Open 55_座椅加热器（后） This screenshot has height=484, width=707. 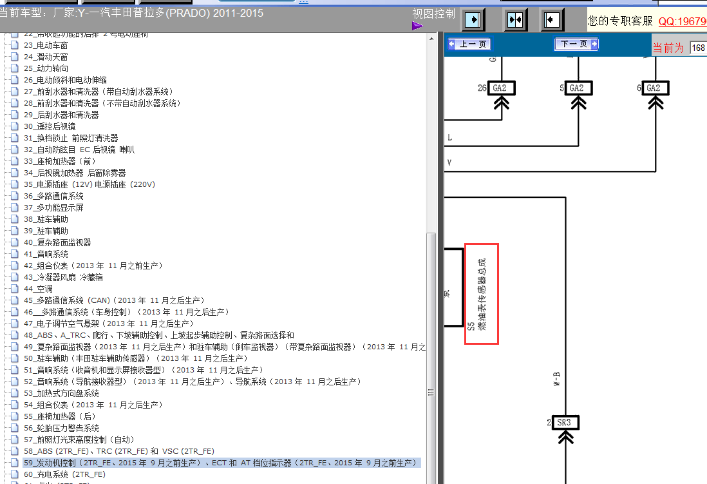pyautogui.click(x=60, y=416)
